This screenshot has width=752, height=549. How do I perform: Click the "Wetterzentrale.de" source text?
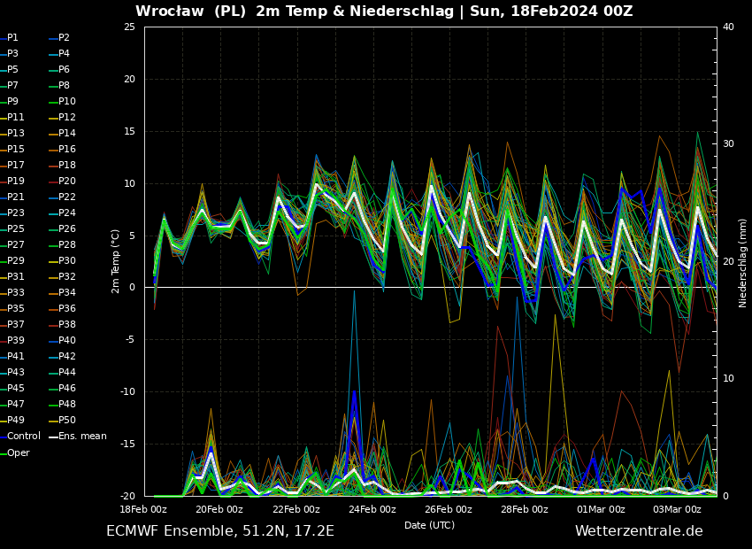(x=639, y=531)
